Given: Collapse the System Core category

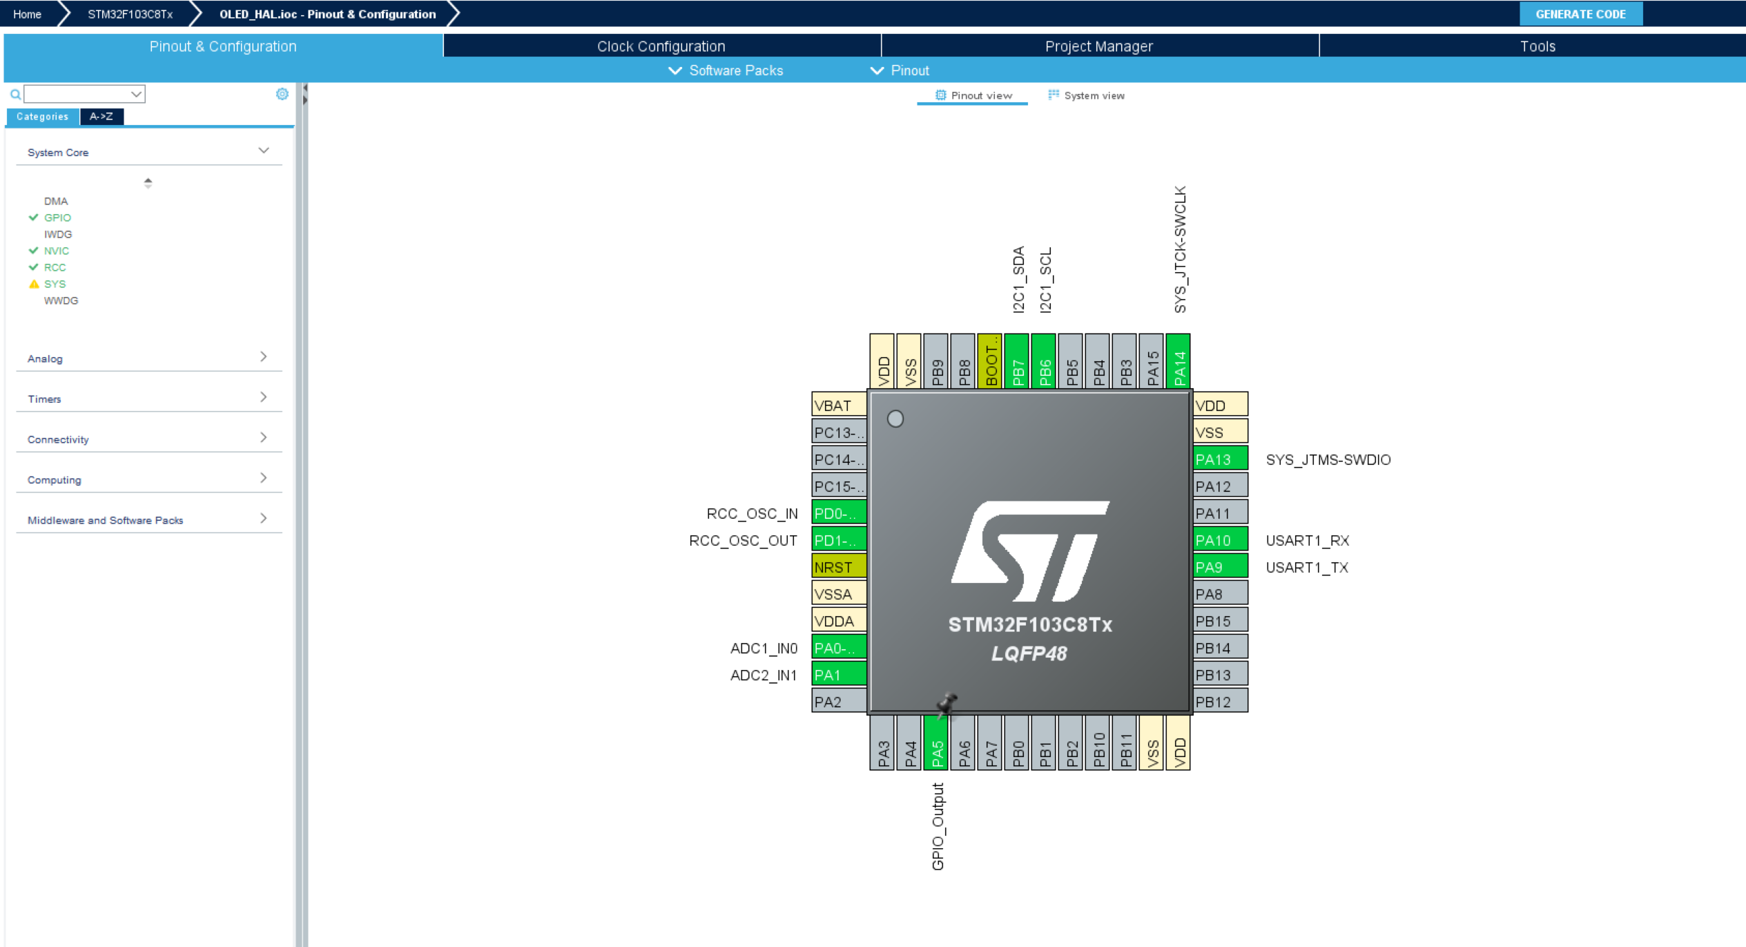Looking at the screenshot, I should tap(263, 151).
